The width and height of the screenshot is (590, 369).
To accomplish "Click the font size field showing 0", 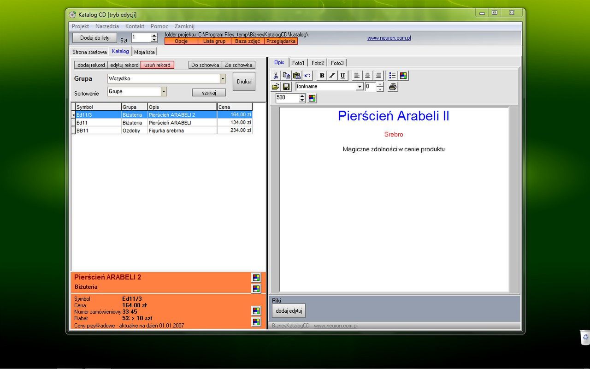I will pyautogui.click(x=371, y=87).
